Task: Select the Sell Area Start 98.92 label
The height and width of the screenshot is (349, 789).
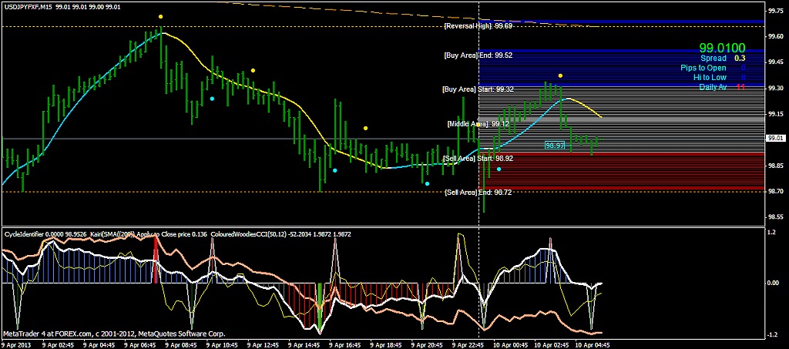Action: pyautogui.click(x=478, y=158)
